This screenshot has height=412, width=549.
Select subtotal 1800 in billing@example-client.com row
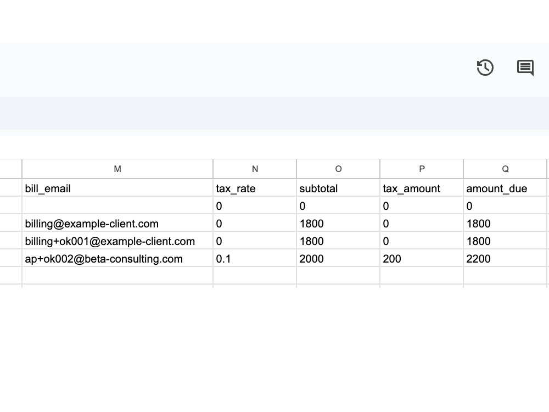click(x=338, y=223)
